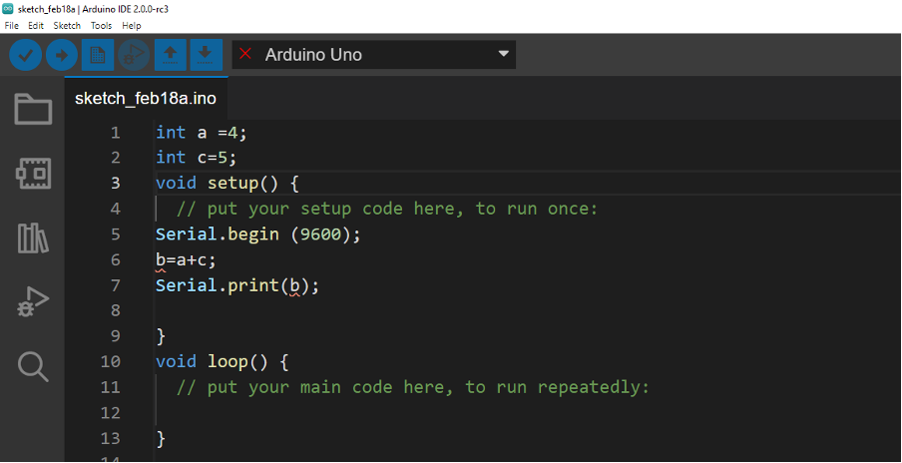The height and width of the screenshot is (463, 902).
Task: Click the 'void loop() {' line
Action: 223,362
